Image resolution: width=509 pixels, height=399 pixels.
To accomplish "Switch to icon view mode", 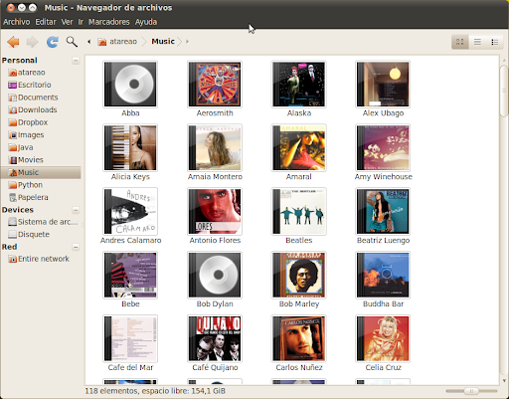I will 460,42.
